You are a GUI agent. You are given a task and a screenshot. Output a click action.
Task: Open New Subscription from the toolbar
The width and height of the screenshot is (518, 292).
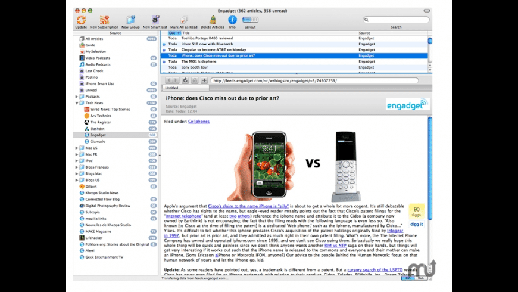click(104, 20)
